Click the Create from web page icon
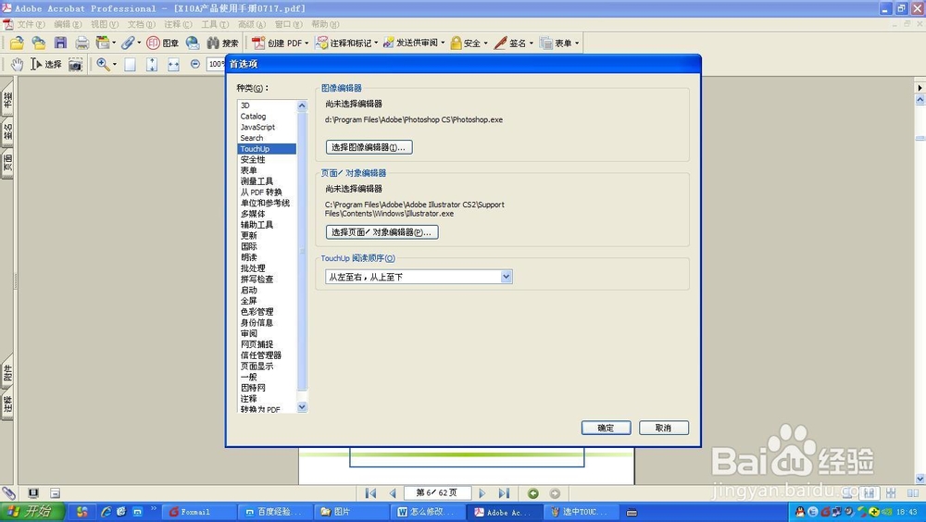Image resolution: width=926 pixels, height=522 pixels. point(38,43)
